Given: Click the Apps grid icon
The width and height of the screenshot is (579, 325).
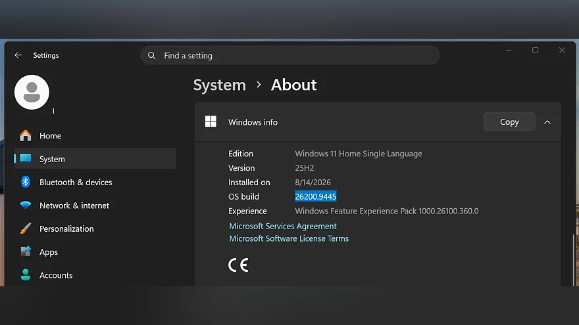Looking at the screenshot, I should [x=26, y=251].
